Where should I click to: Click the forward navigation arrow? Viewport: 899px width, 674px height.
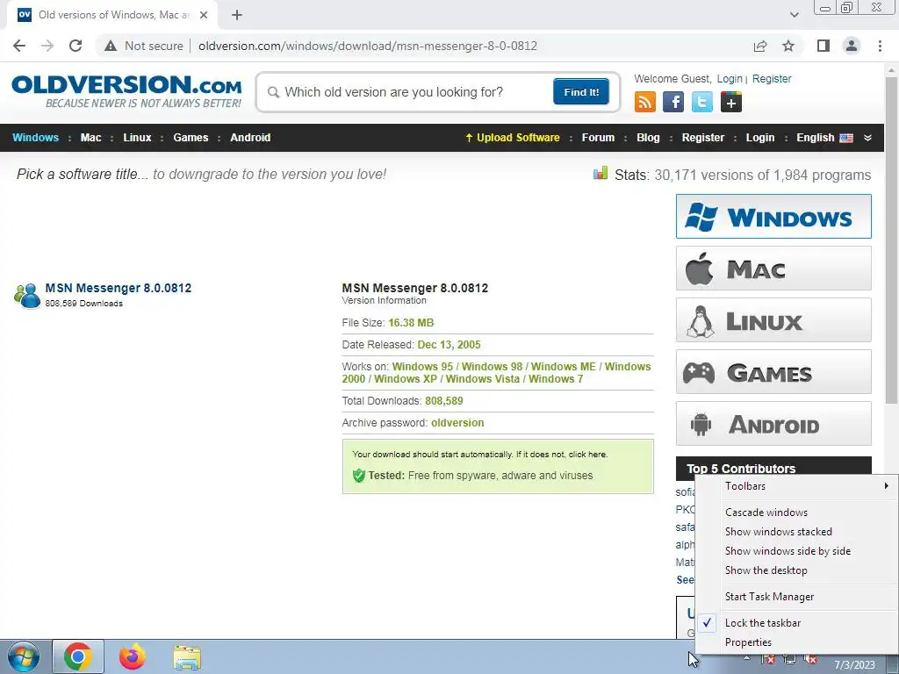[47, 46]
